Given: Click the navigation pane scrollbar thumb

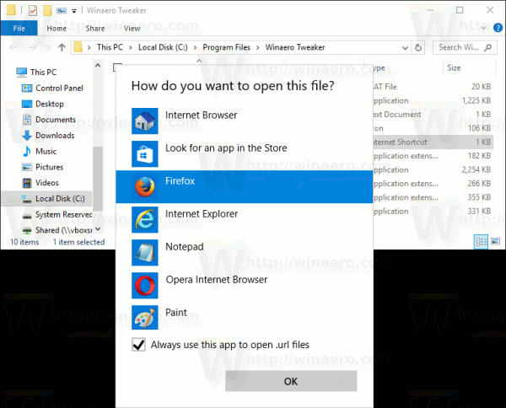Looking at the screenshot, I should [x=98, y=179].
